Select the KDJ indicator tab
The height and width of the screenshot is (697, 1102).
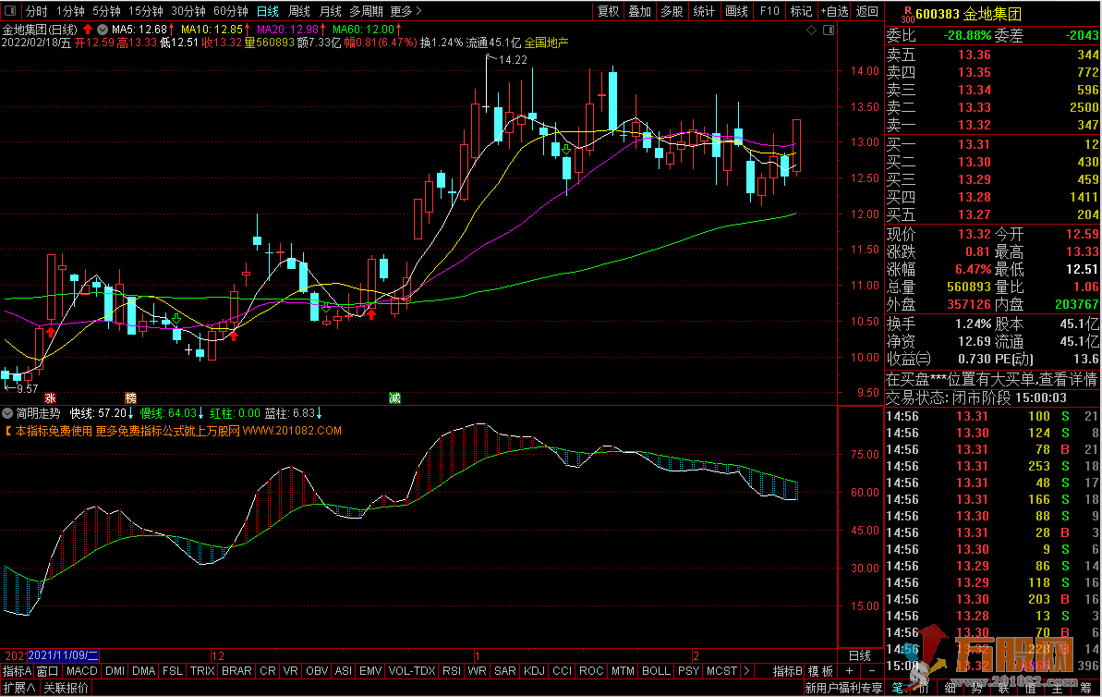[x=534, y=671]
